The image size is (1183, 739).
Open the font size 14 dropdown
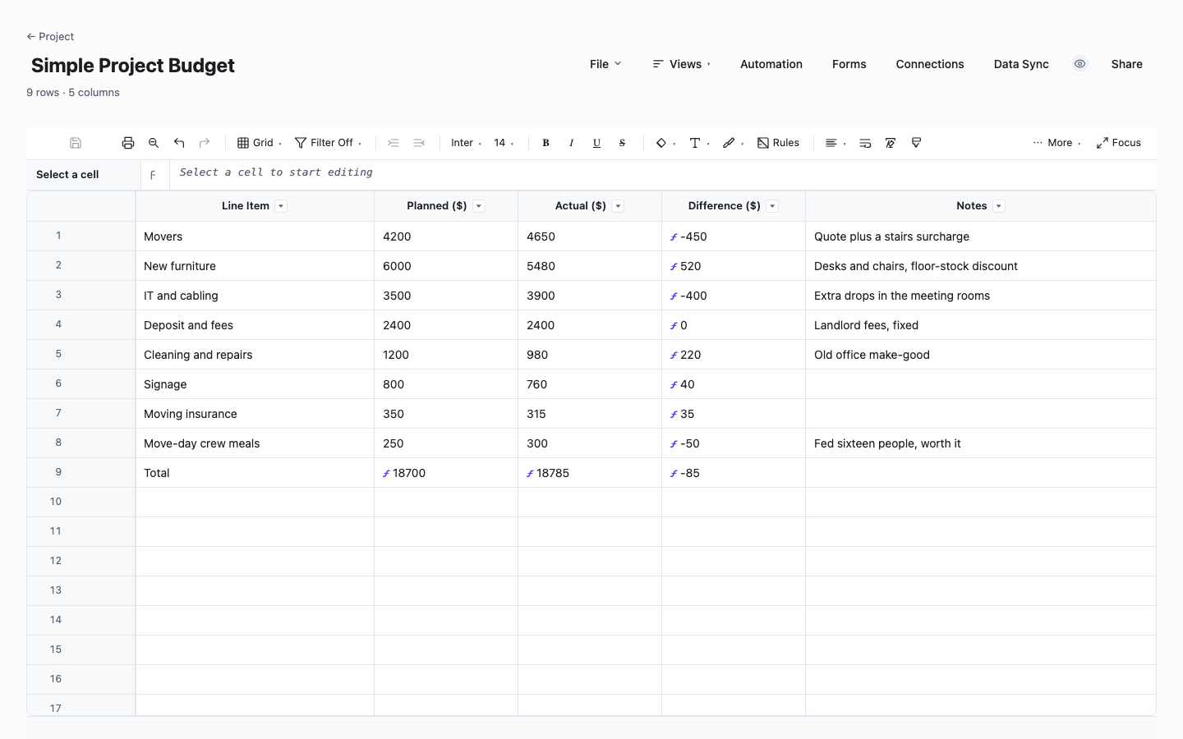coord(504,143)
